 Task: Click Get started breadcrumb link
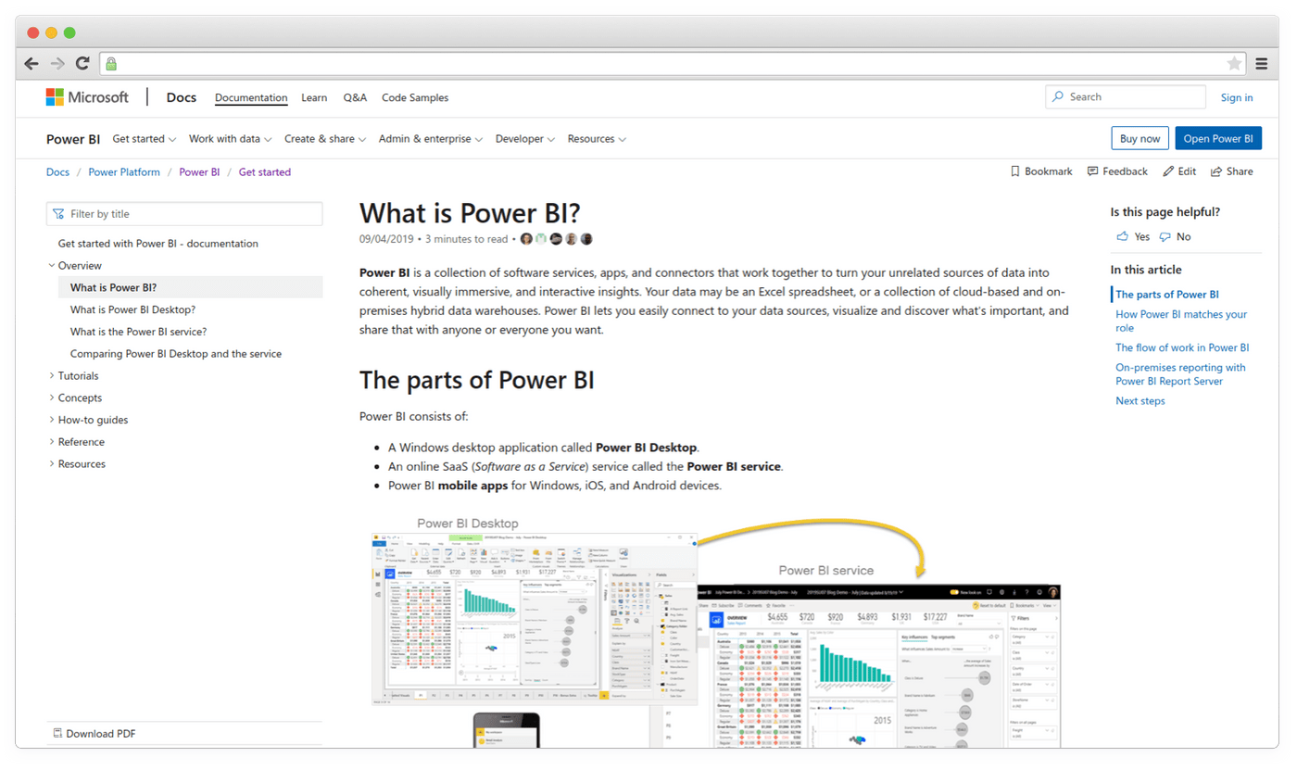coord(265,172)
